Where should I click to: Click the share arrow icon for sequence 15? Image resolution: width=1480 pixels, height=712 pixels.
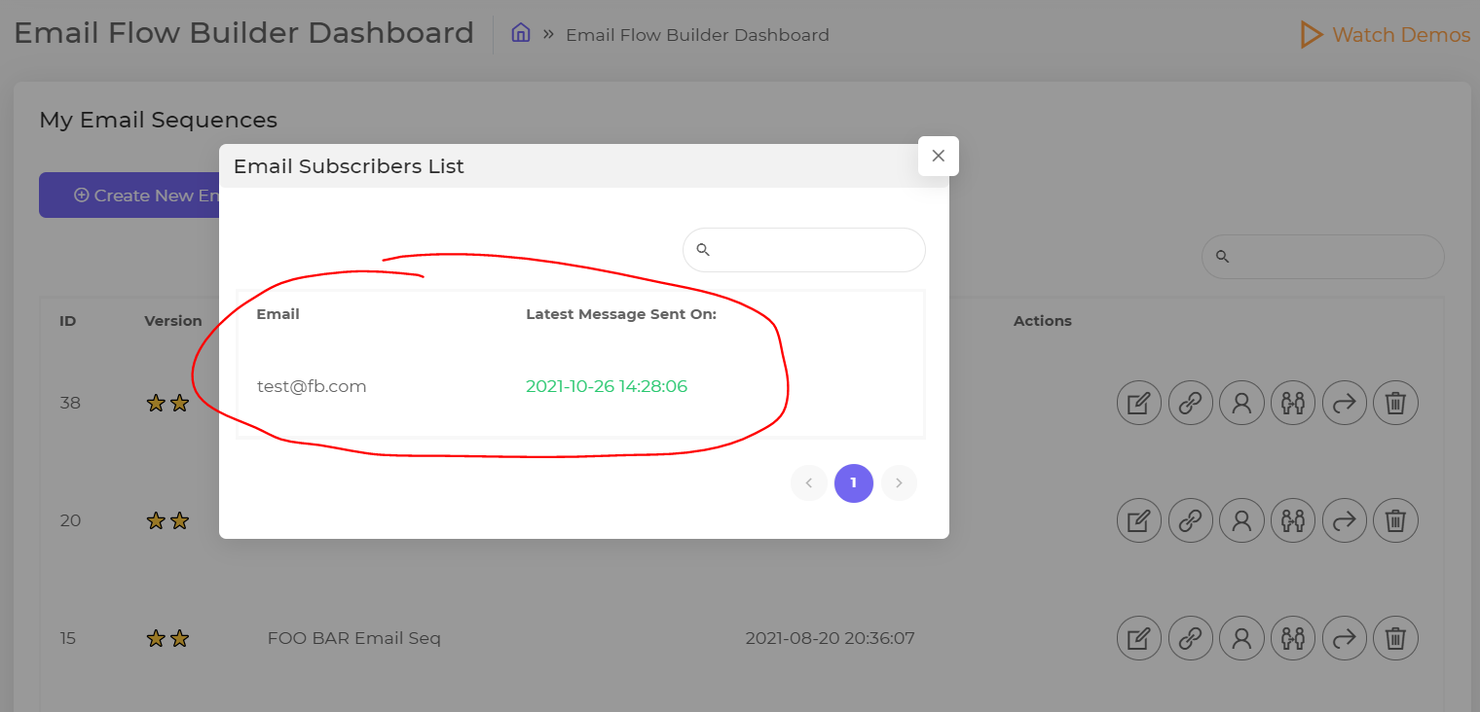[x=1345, y=638]
